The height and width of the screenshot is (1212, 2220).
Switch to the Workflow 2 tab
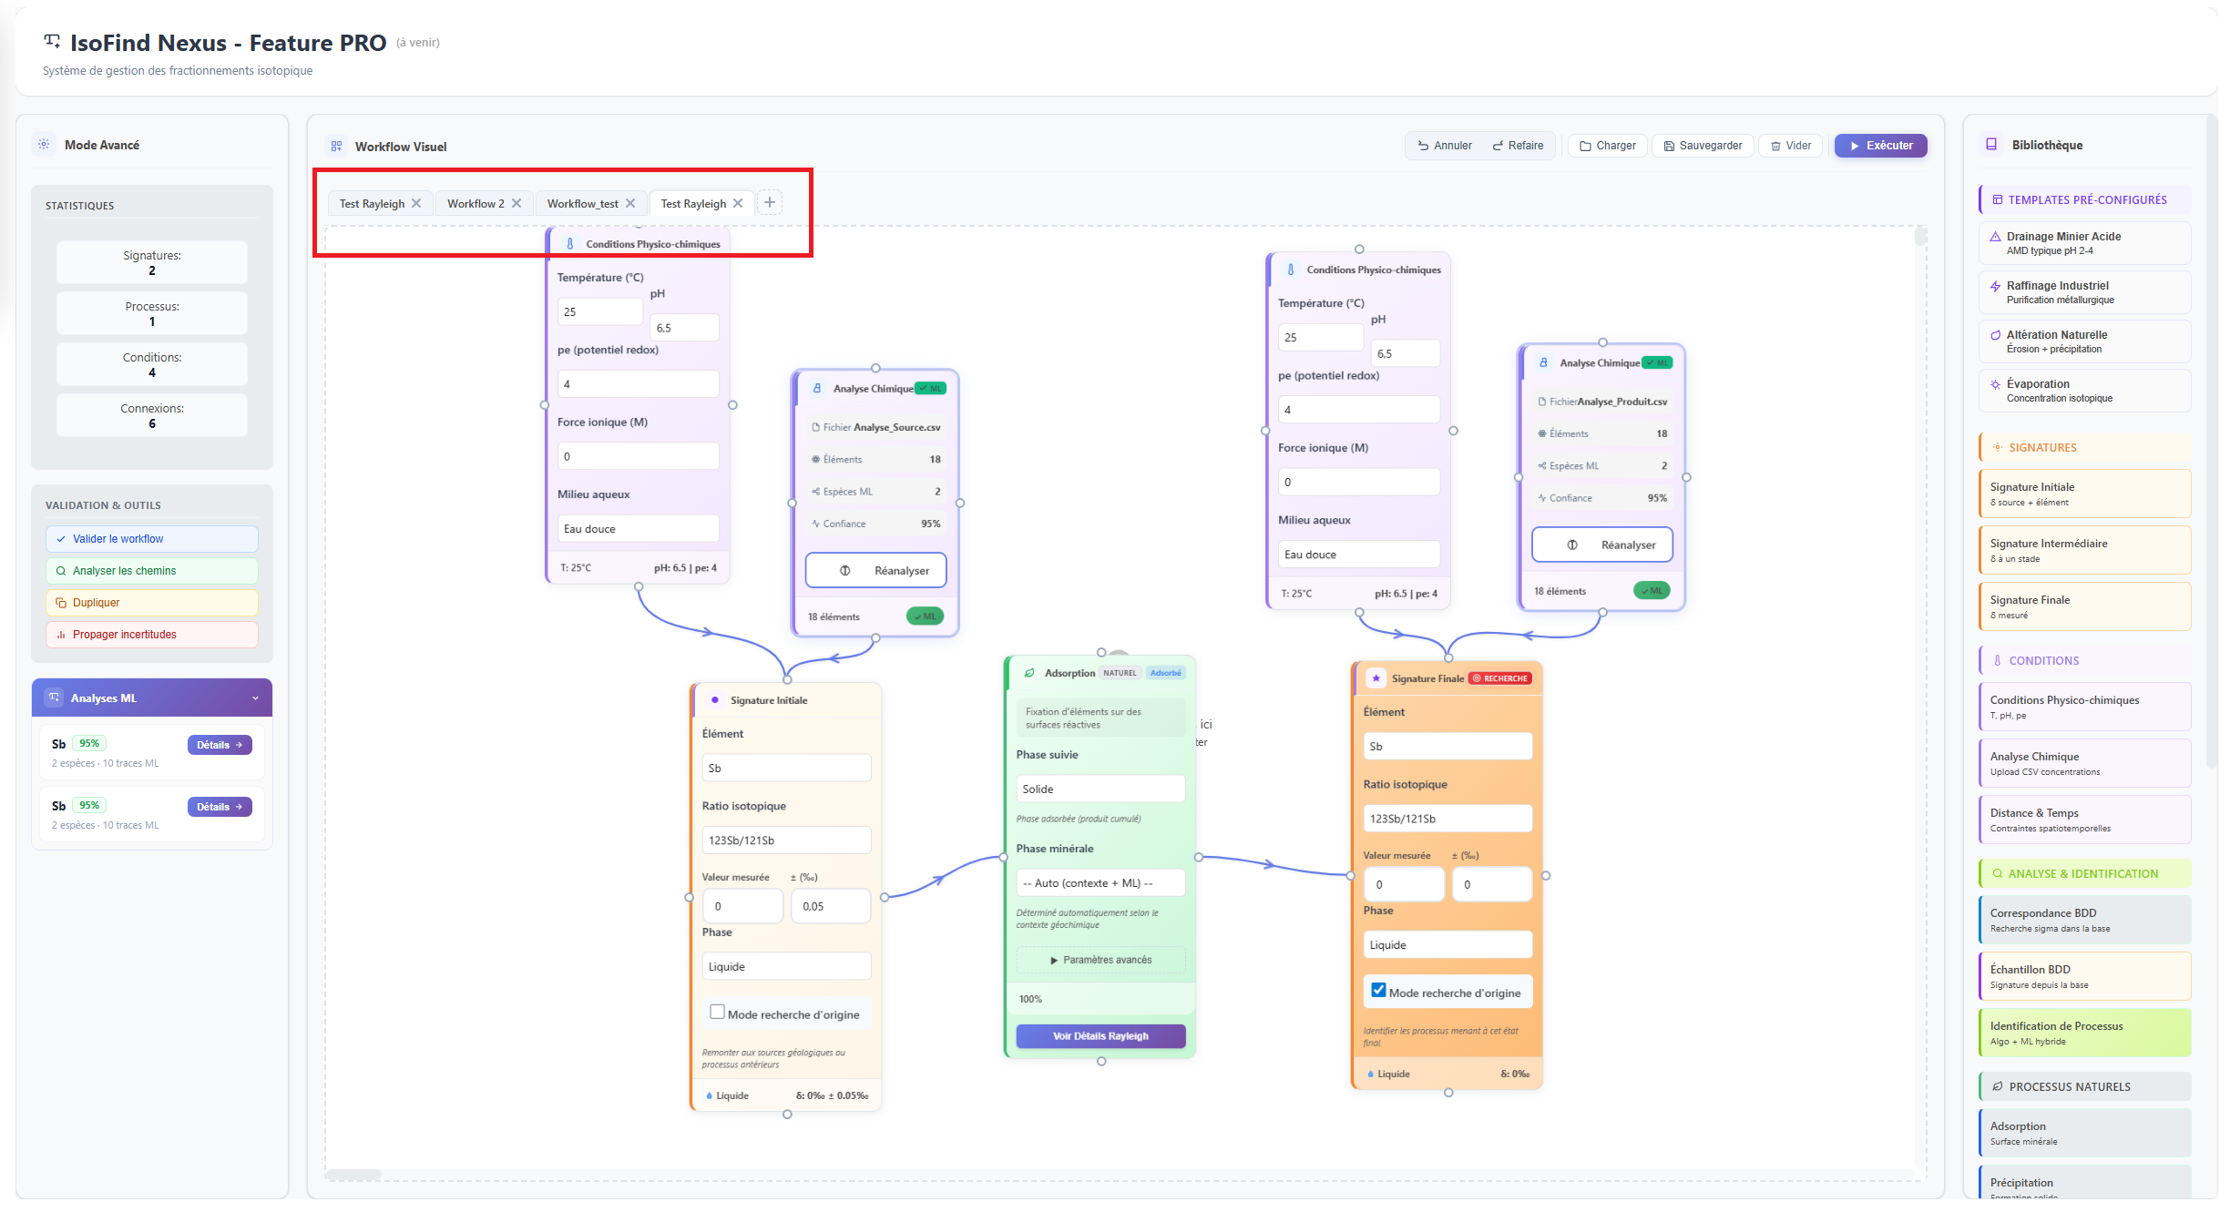(475, 203)
